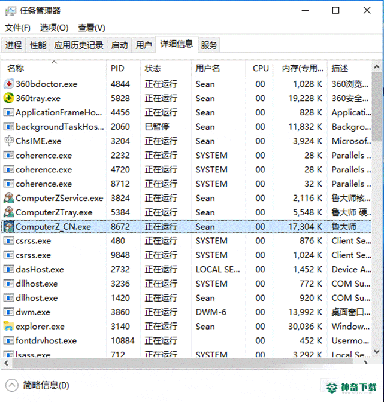
Task: Switch to the 性能 tab
Action: pos(38,45)
